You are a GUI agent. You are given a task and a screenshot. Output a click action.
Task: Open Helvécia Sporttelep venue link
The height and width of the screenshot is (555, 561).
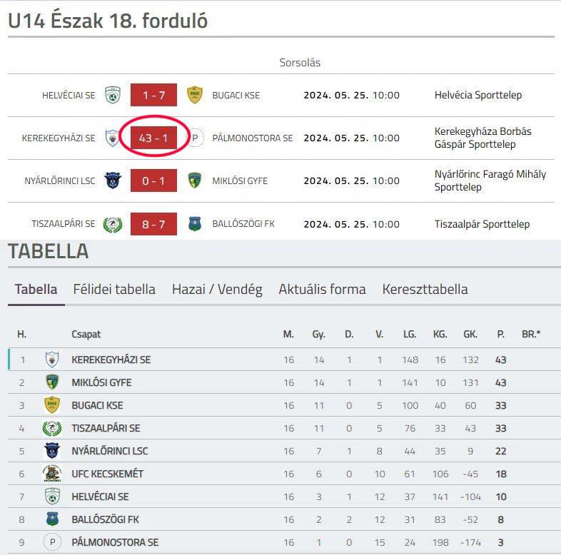tap(478, 95)
